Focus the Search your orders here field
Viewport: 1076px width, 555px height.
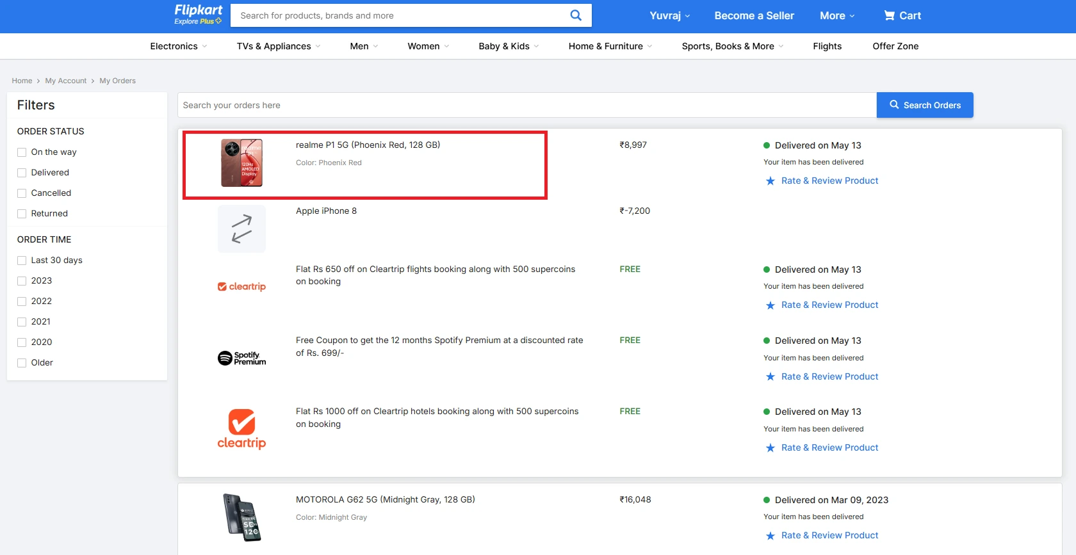click(x=526, y=105)
